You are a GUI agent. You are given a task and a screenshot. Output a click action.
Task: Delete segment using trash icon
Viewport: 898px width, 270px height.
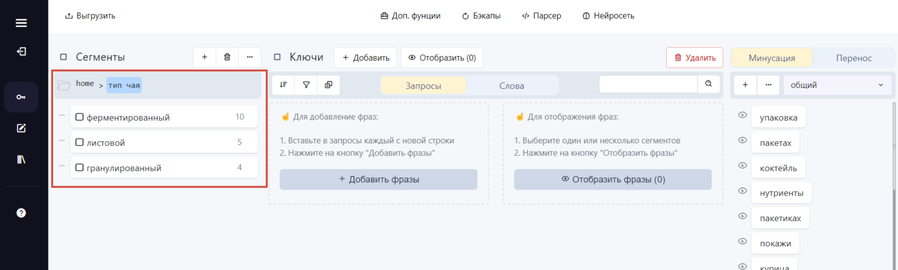click(x=227, y=57)
